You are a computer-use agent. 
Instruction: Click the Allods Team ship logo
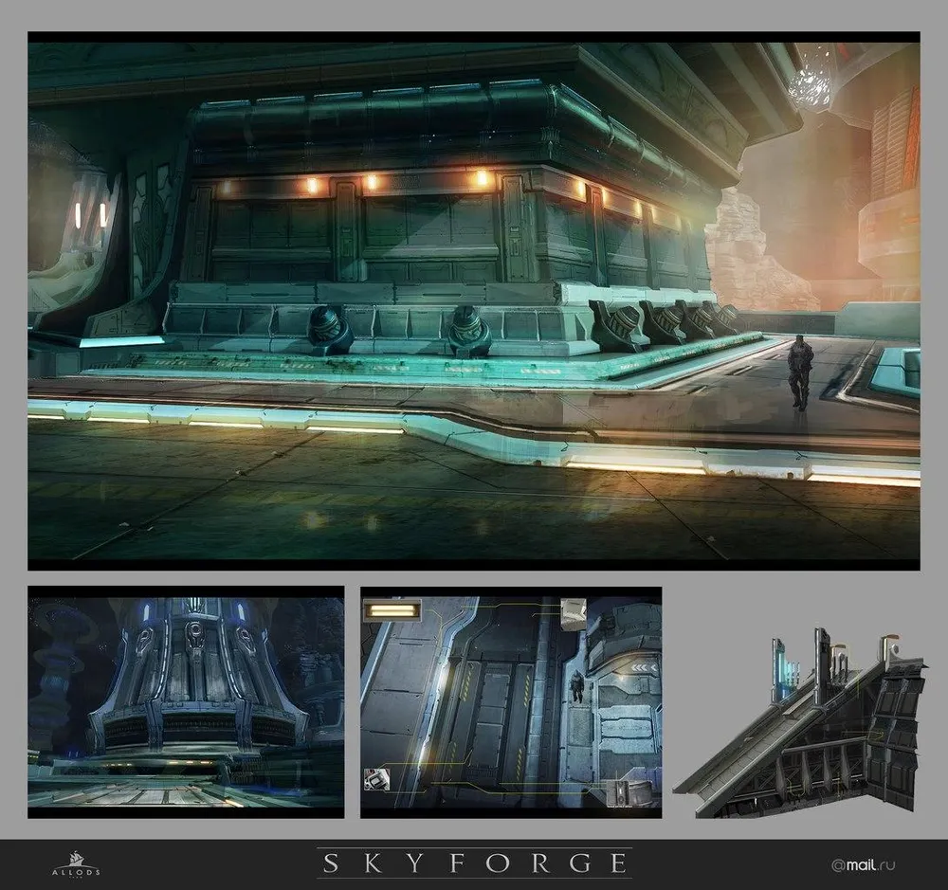coord(76,864)
